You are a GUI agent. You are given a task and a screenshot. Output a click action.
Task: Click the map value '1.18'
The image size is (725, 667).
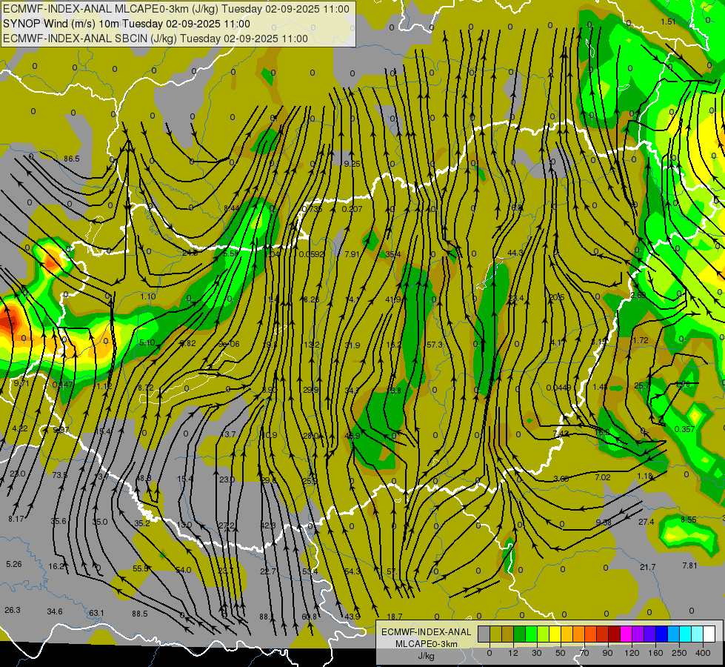pyautogui.click(x=645, y=476)
